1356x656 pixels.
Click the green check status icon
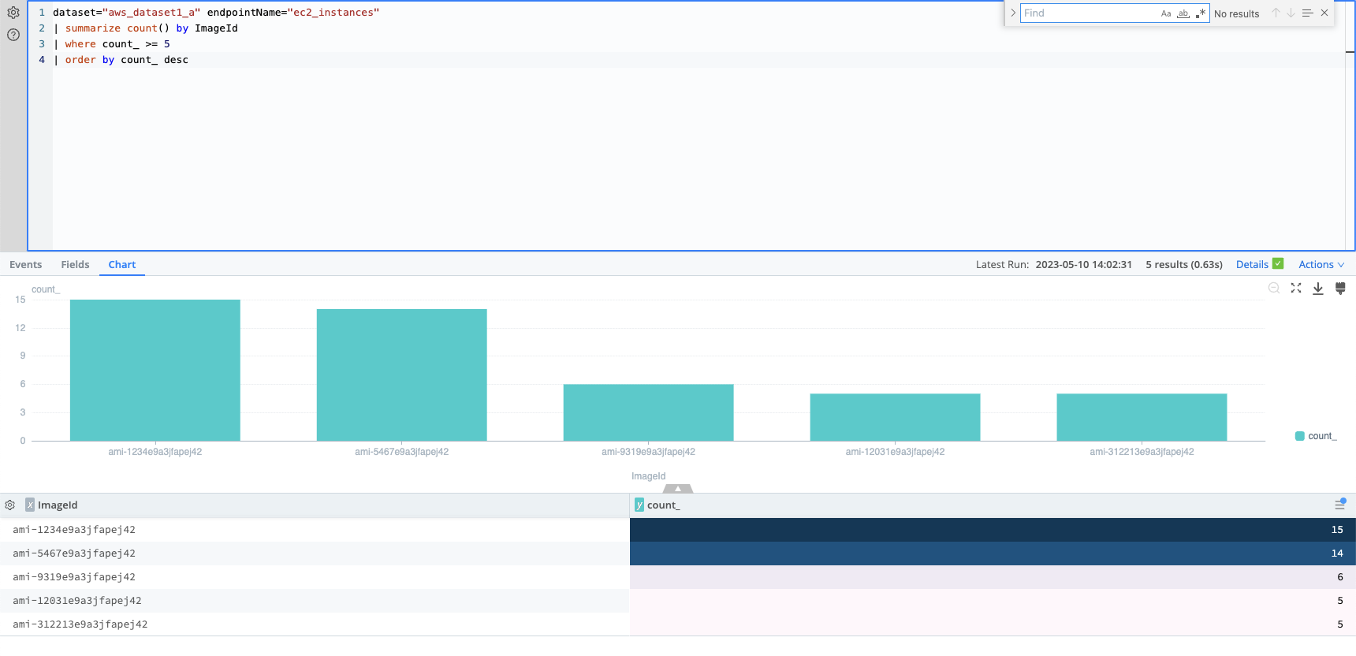pyautogui.click(x=1278, y=264)
